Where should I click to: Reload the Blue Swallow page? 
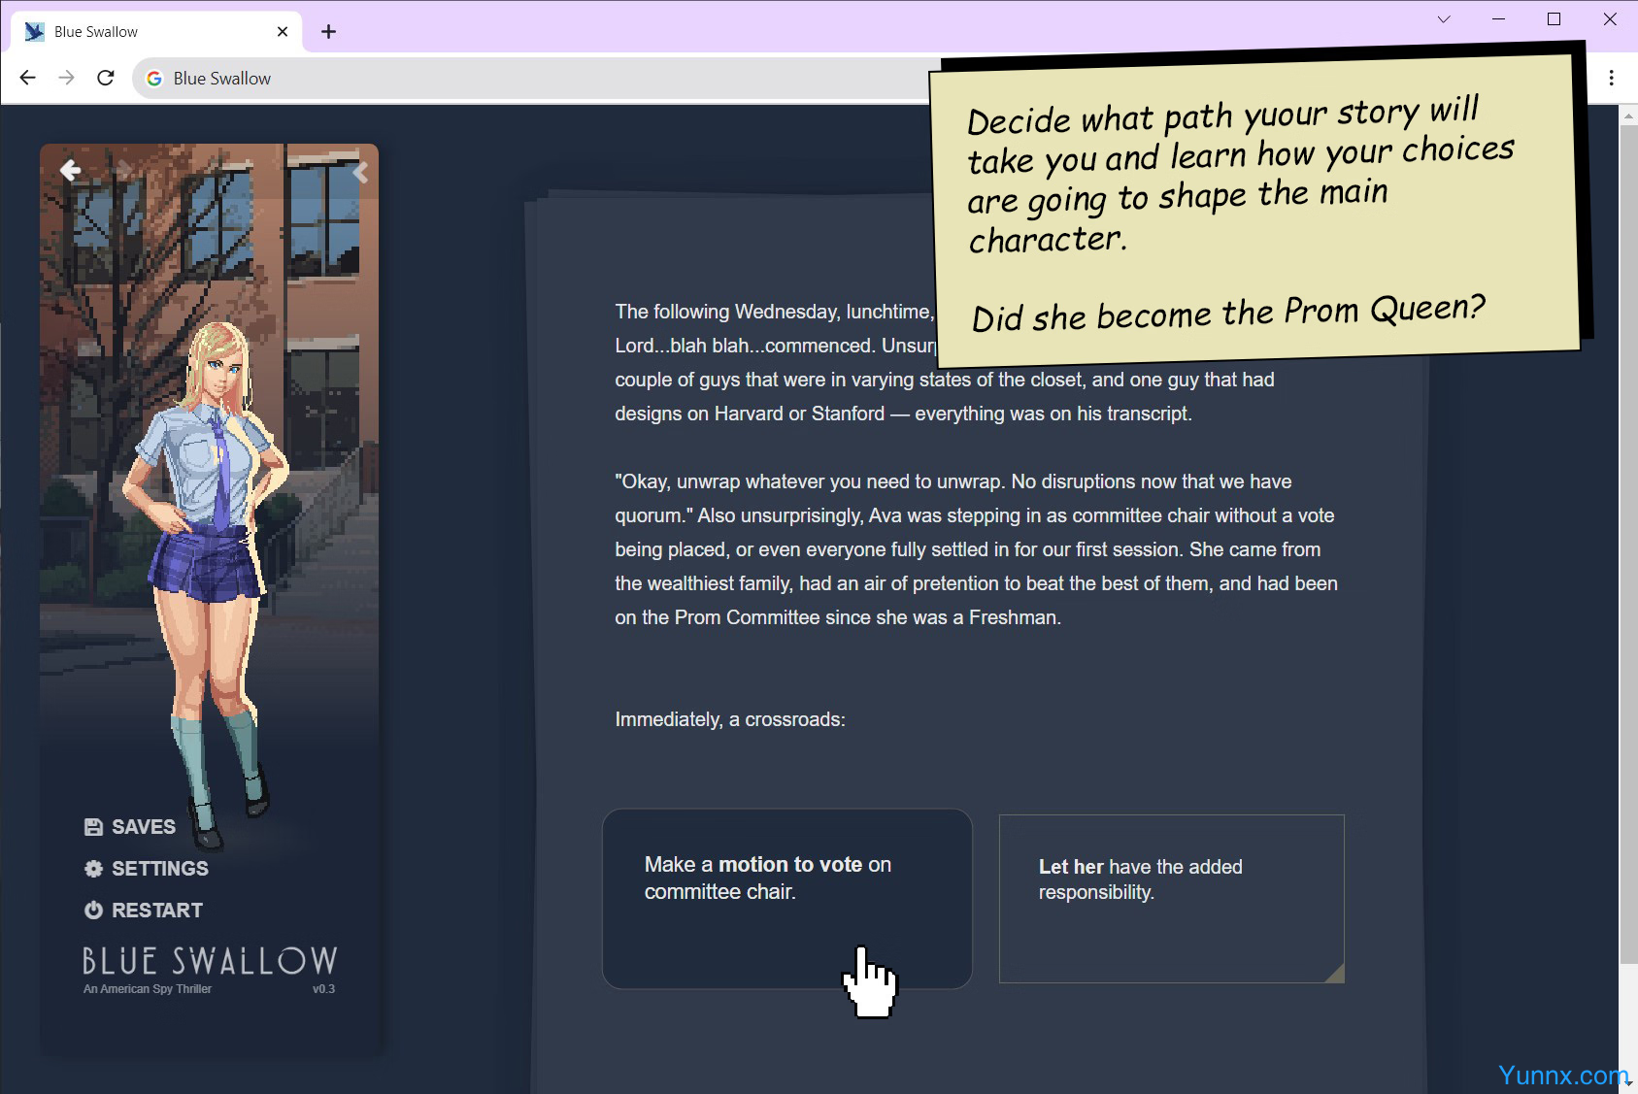[x=106, y=78]
